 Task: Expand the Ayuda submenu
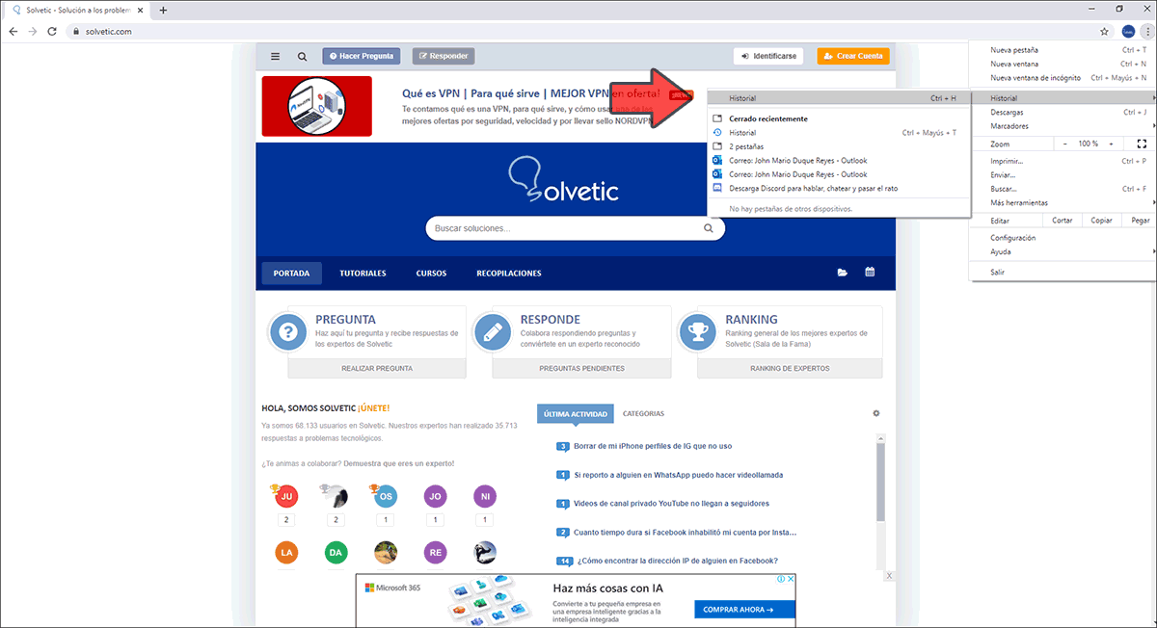point(1063,251)
